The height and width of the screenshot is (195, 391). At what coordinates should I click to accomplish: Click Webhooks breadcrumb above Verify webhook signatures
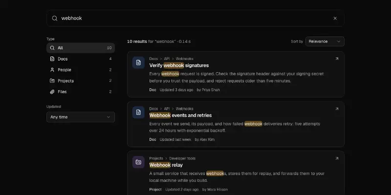(185, 59)
